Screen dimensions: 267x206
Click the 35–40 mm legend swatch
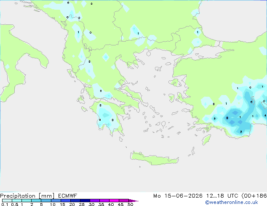104,201
